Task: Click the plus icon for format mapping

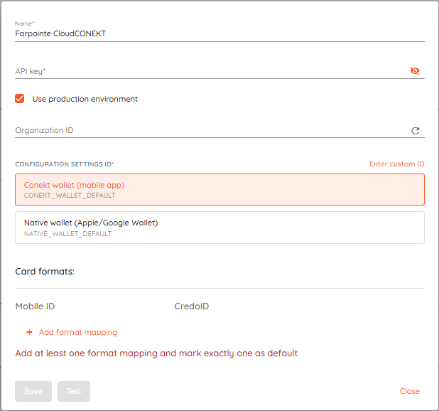Action: pyautogui.click(x=29, y=332)
